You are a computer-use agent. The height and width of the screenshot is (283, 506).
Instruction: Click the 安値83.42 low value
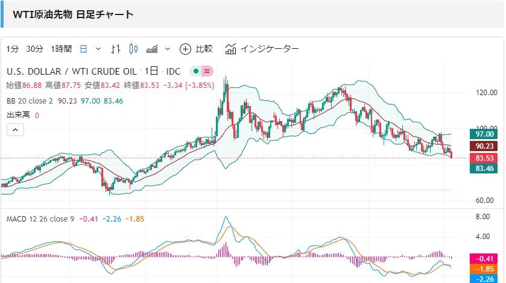pos(103,86)
